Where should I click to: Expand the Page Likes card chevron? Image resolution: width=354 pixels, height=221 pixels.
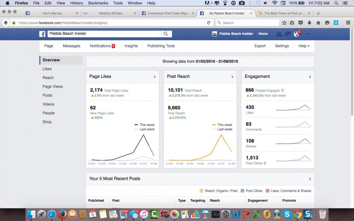point(155,77)
